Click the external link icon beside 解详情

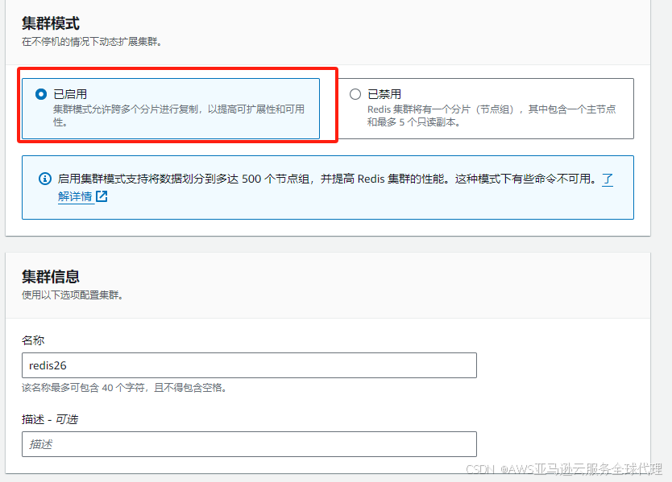(x=102, y=196)
